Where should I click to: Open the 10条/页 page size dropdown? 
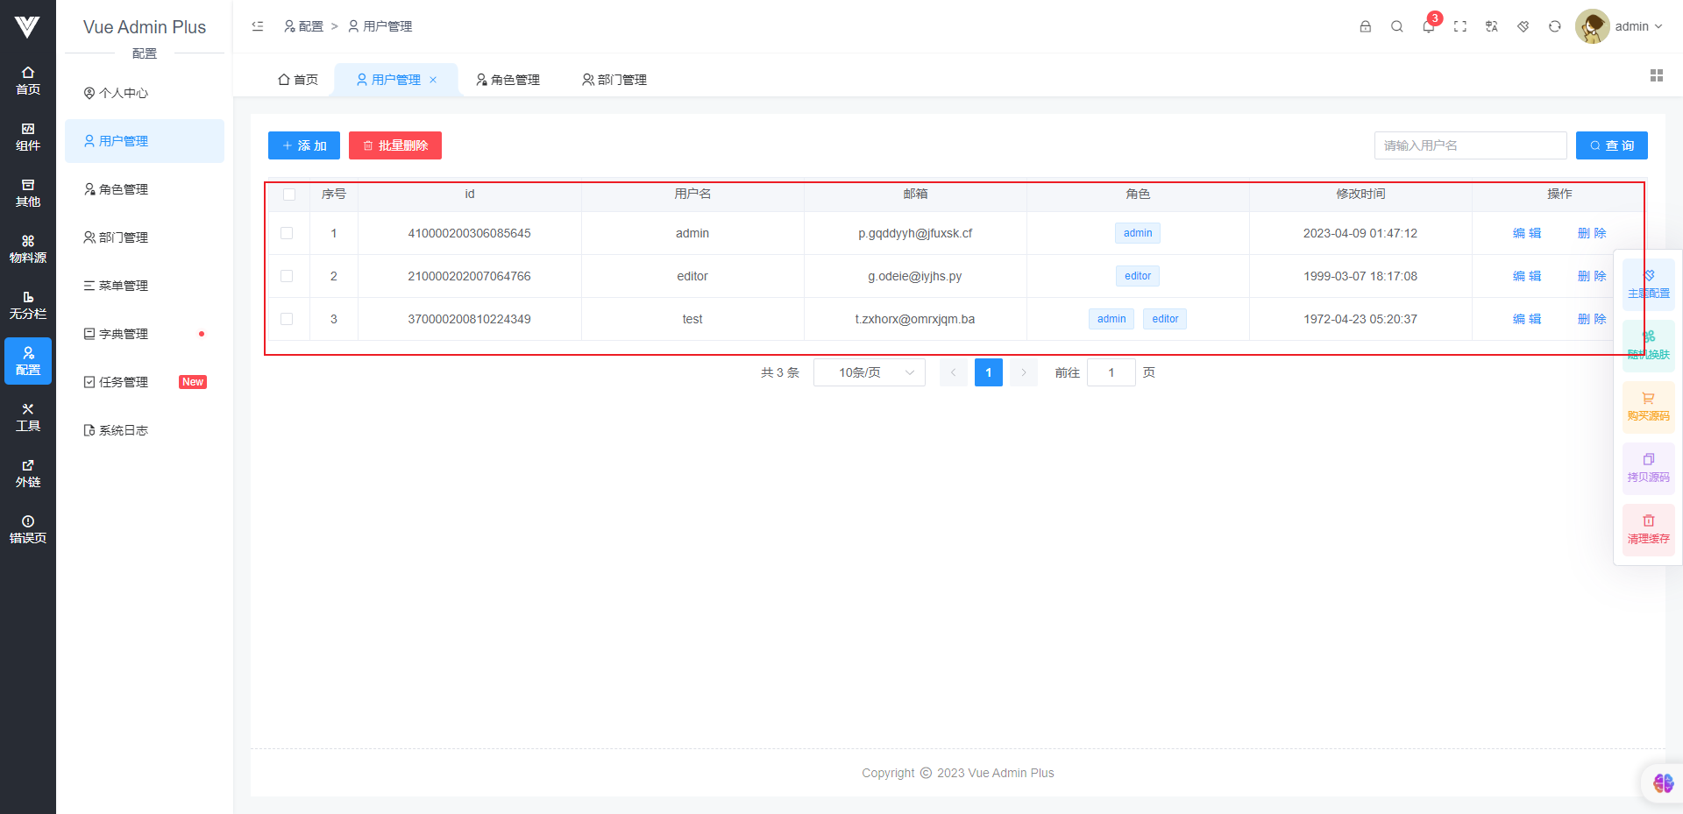pos(869,372)
